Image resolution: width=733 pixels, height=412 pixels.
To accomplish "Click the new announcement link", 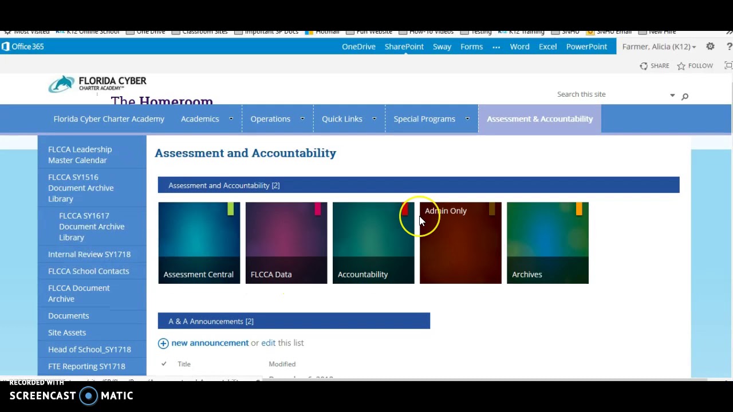I will (210, 343).
